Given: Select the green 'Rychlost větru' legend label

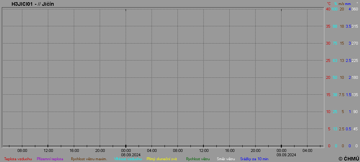Looking at the screenshot, I should (x=198, y=159).
